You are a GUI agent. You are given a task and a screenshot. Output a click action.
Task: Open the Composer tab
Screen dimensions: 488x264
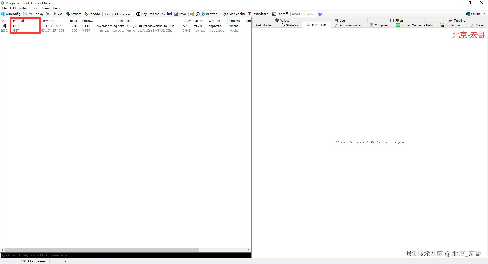(379, 25)
